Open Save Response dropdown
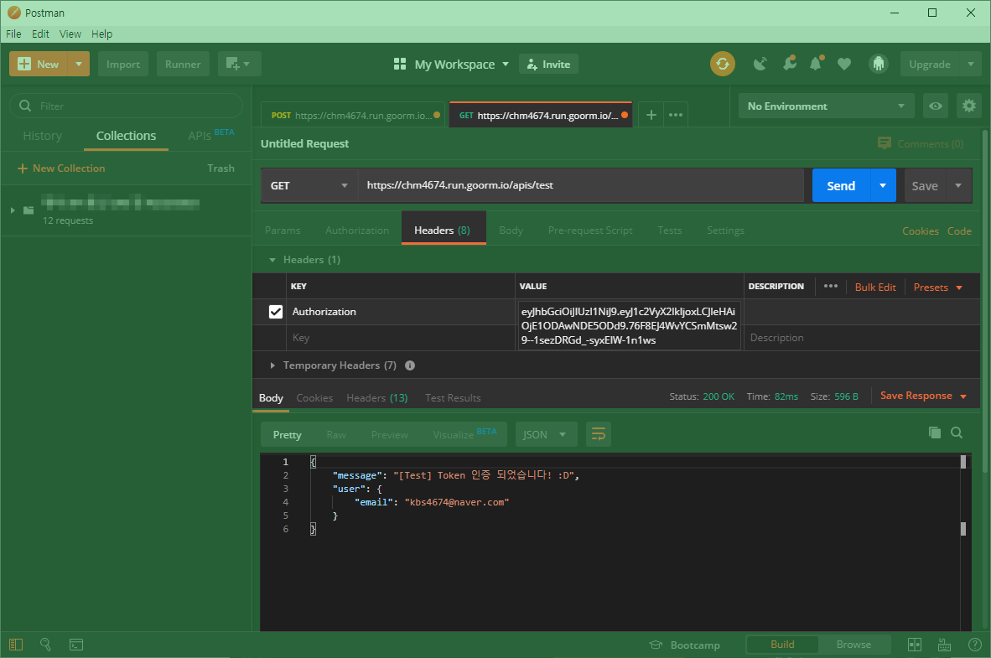This screenshot has height=658, width=991. click(923, 396)
